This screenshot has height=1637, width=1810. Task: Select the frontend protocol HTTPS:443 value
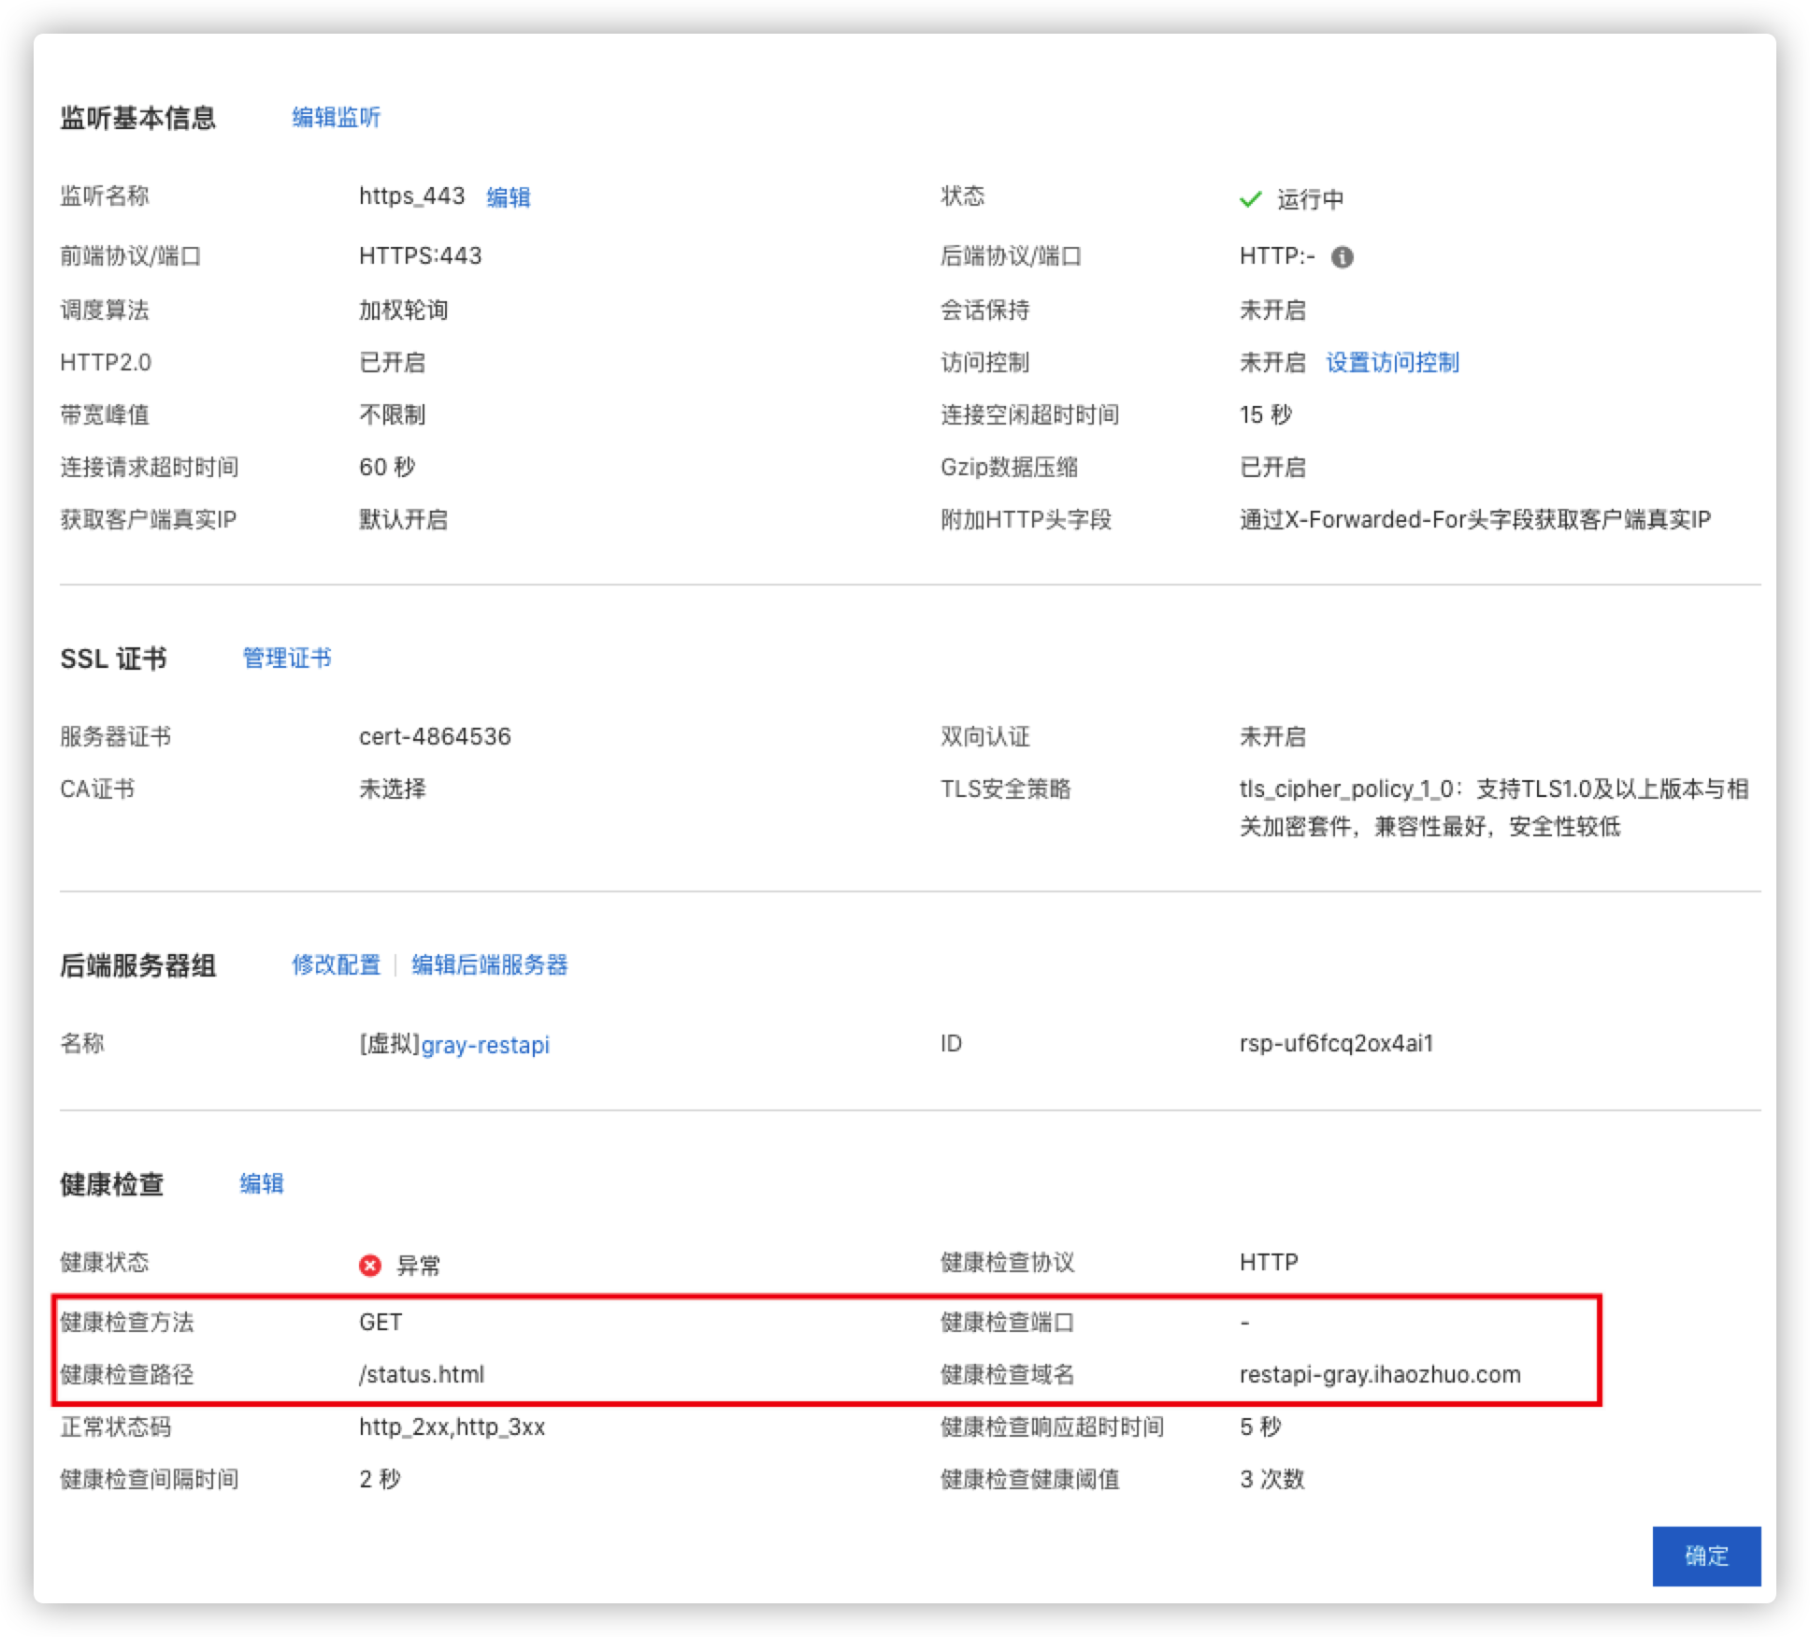click(421, 255)
